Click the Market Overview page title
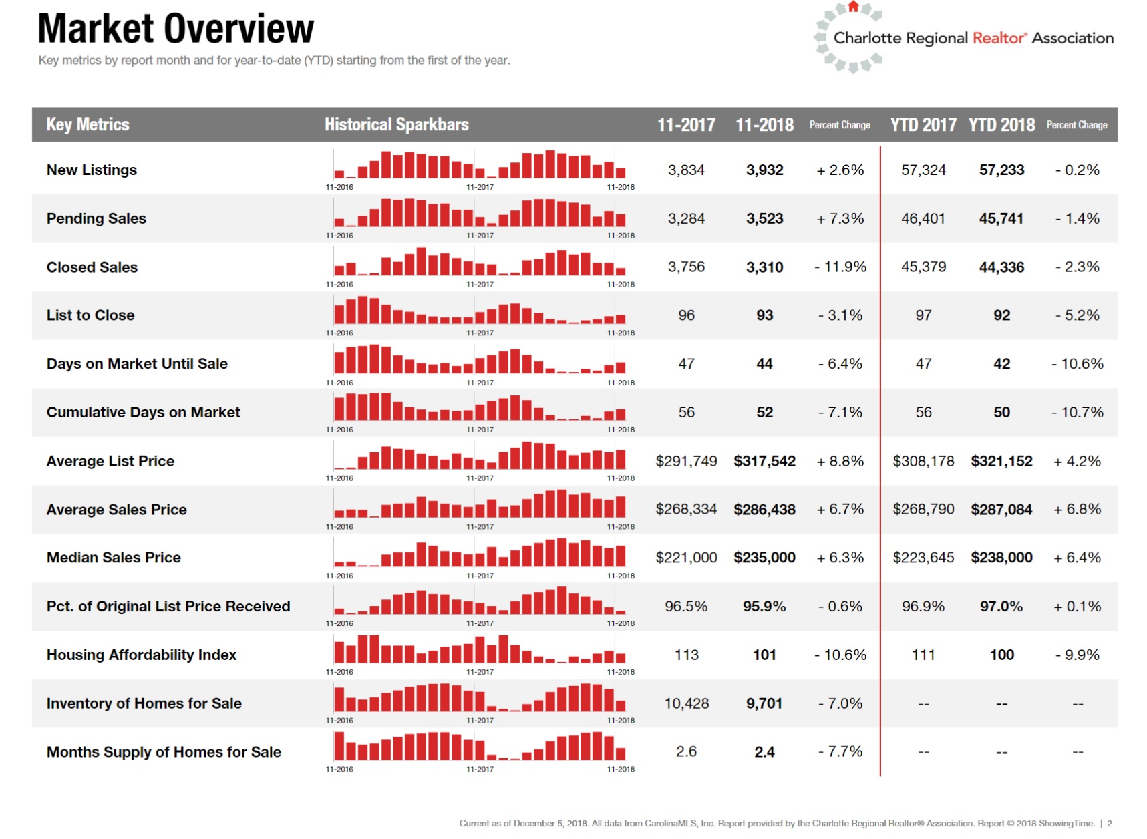 coord(176,29)
